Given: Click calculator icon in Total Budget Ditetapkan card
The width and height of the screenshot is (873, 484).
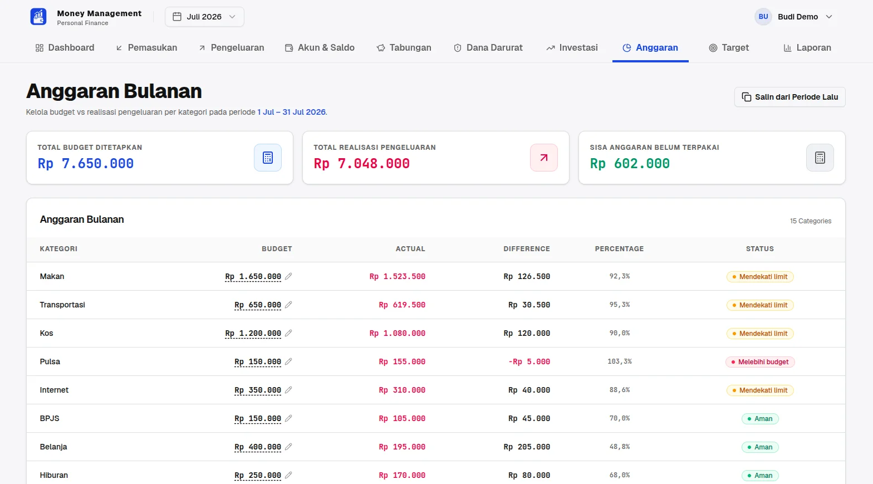Looking at the screenshot, I should pos(268,158).
